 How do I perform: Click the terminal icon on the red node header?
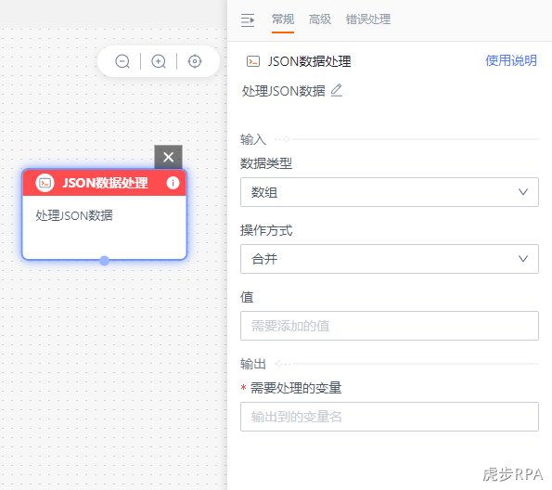[x=45, y=183]
